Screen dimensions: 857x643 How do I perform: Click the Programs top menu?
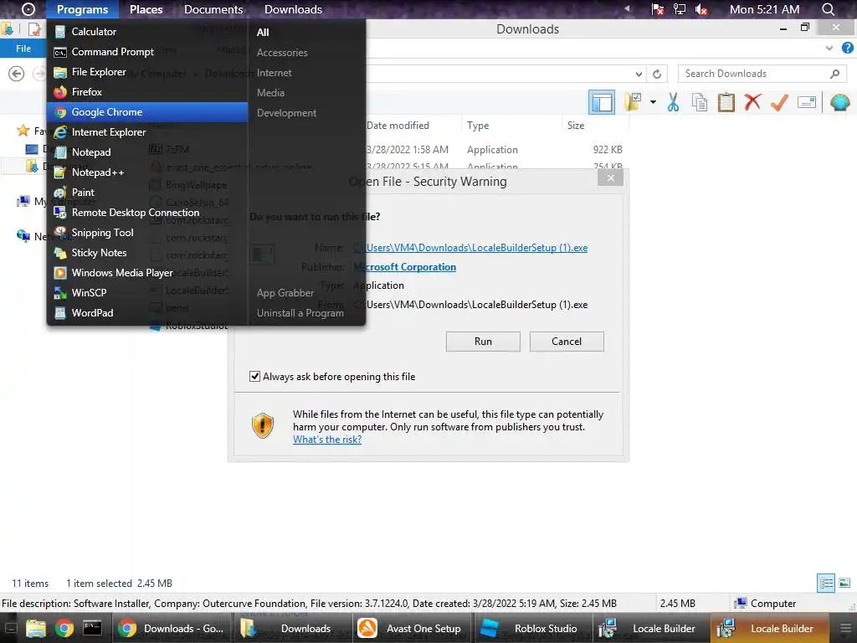coord(83,9)
